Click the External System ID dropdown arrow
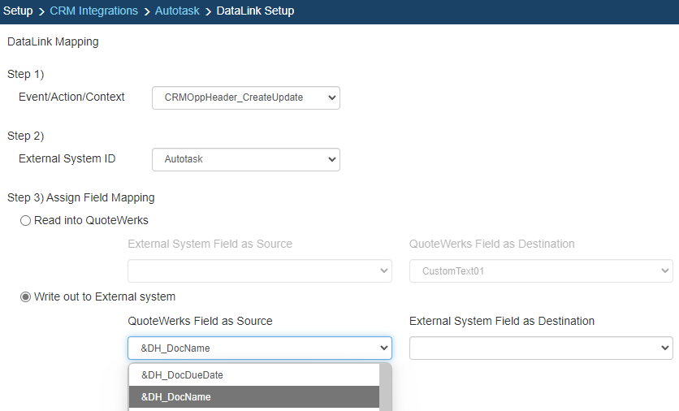The height and width of the screenshot is (411, 679). 331,159
